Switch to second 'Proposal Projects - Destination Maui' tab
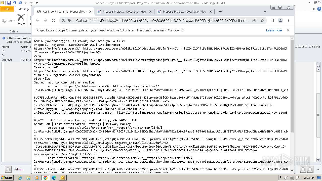322x181 pixels. coord(124,12)
